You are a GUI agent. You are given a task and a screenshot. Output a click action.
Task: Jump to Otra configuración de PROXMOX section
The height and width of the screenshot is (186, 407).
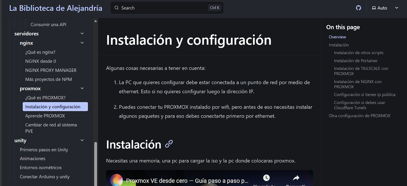(x=359, y=116)
